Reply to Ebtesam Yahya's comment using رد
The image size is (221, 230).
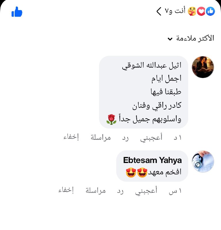(120, 191)
